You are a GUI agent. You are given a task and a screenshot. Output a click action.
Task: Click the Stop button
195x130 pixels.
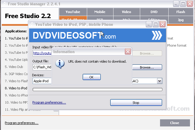[x=136, y=103]
